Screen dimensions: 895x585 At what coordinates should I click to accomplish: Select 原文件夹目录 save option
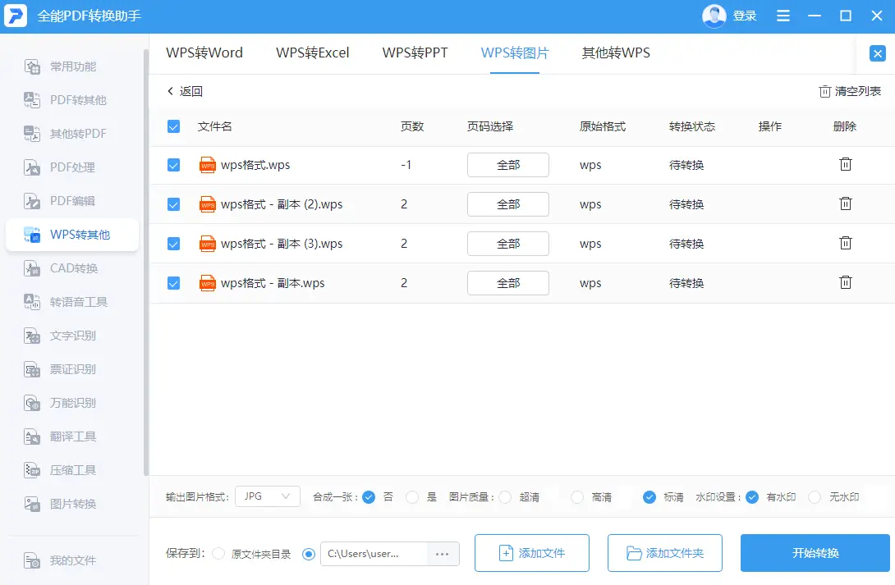click(218, 554)
